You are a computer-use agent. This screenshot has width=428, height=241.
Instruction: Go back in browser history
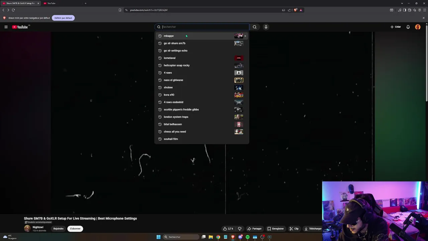click(3, 10)
